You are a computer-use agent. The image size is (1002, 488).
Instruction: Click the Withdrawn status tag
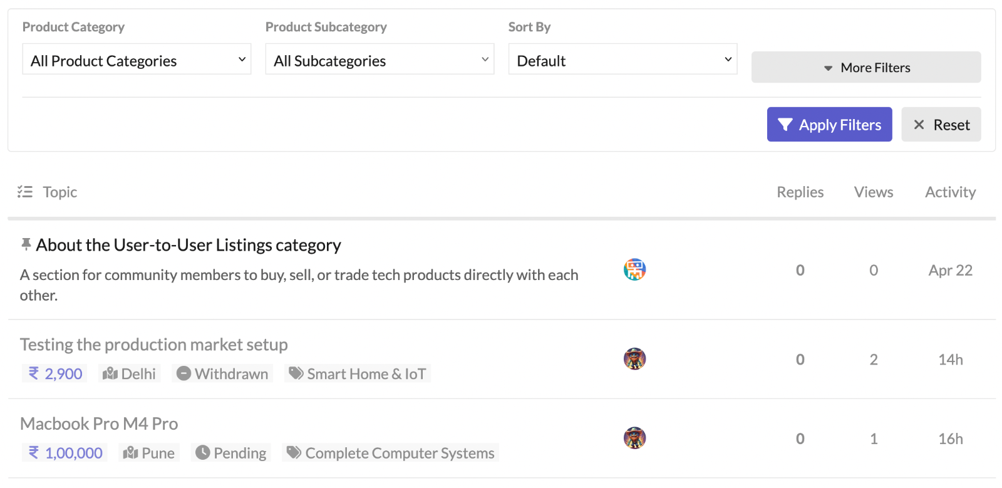point(222,374)
